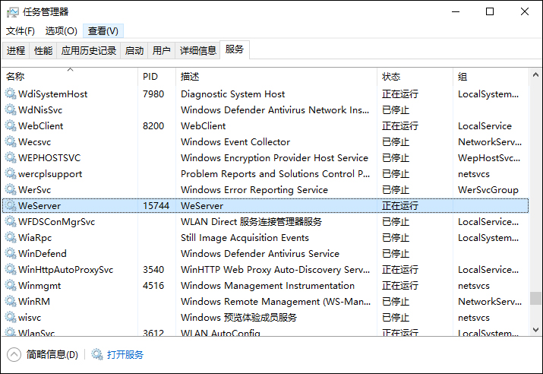
Task: Click the gear icon beside WinRM
Action: (x=11, y=301)
